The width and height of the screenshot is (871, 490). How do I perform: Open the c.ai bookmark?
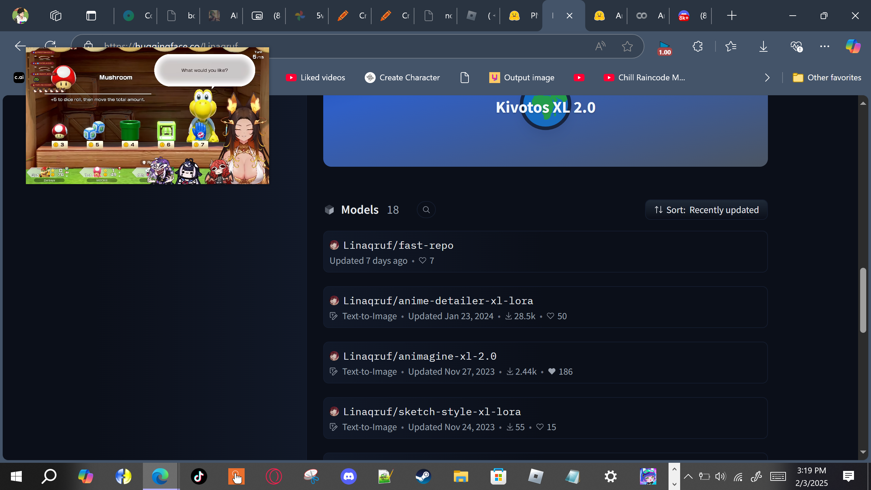[19, 78]
